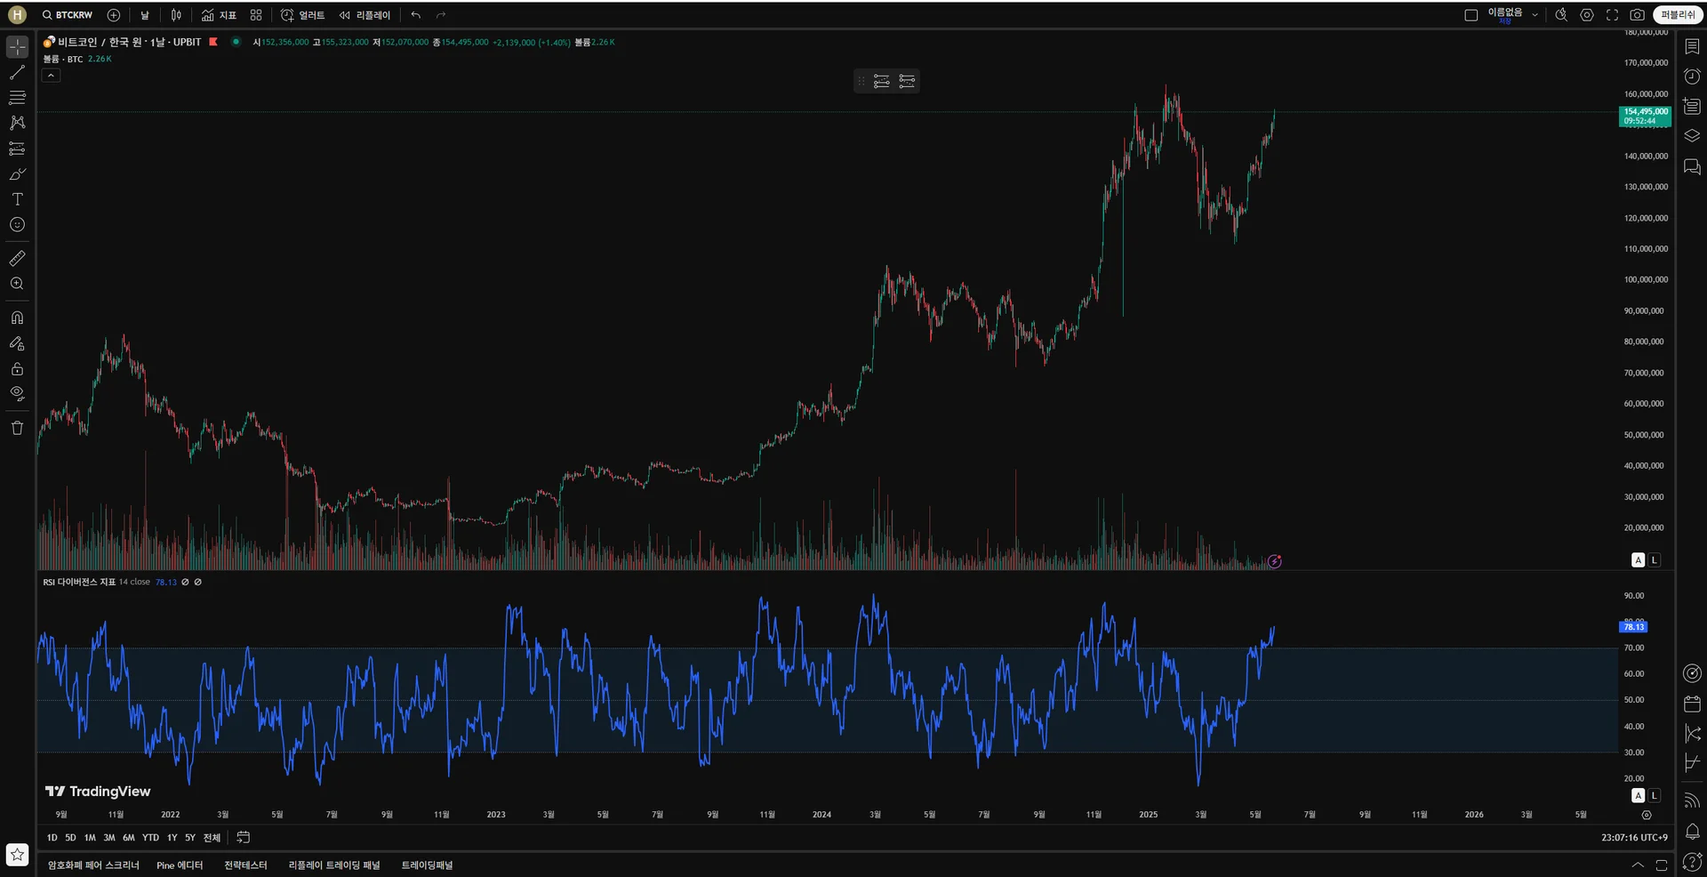
Task: Open indicator templates grid icon
Action: (x=256, y=15)
